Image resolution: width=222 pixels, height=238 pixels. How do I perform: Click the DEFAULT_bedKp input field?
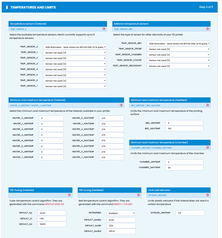point(121,220)
